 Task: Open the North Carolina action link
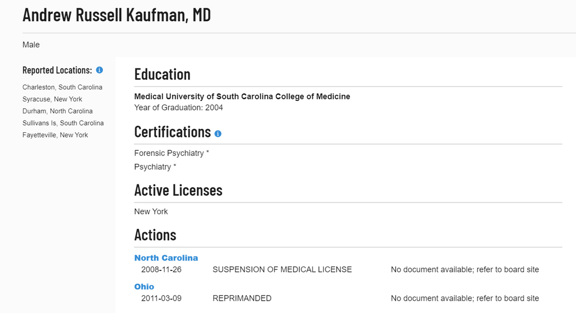[166, 258]
